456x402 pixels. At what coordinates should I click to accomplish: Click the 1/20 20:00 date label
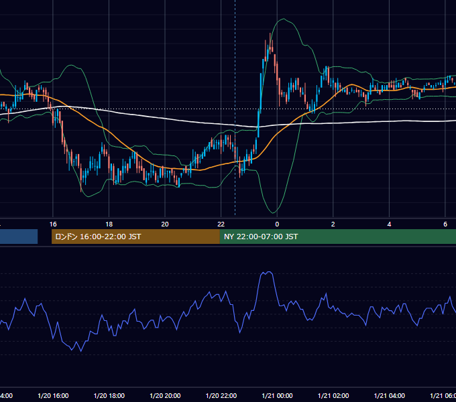165,395
